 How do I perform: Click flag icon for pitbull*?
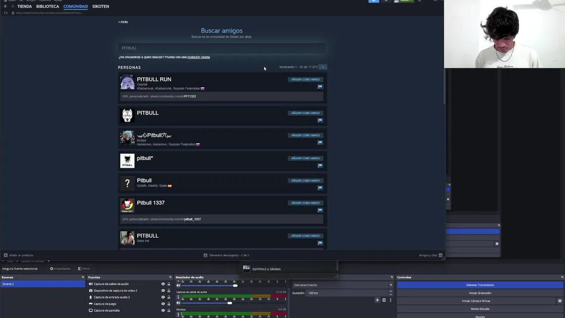(320, 166)
